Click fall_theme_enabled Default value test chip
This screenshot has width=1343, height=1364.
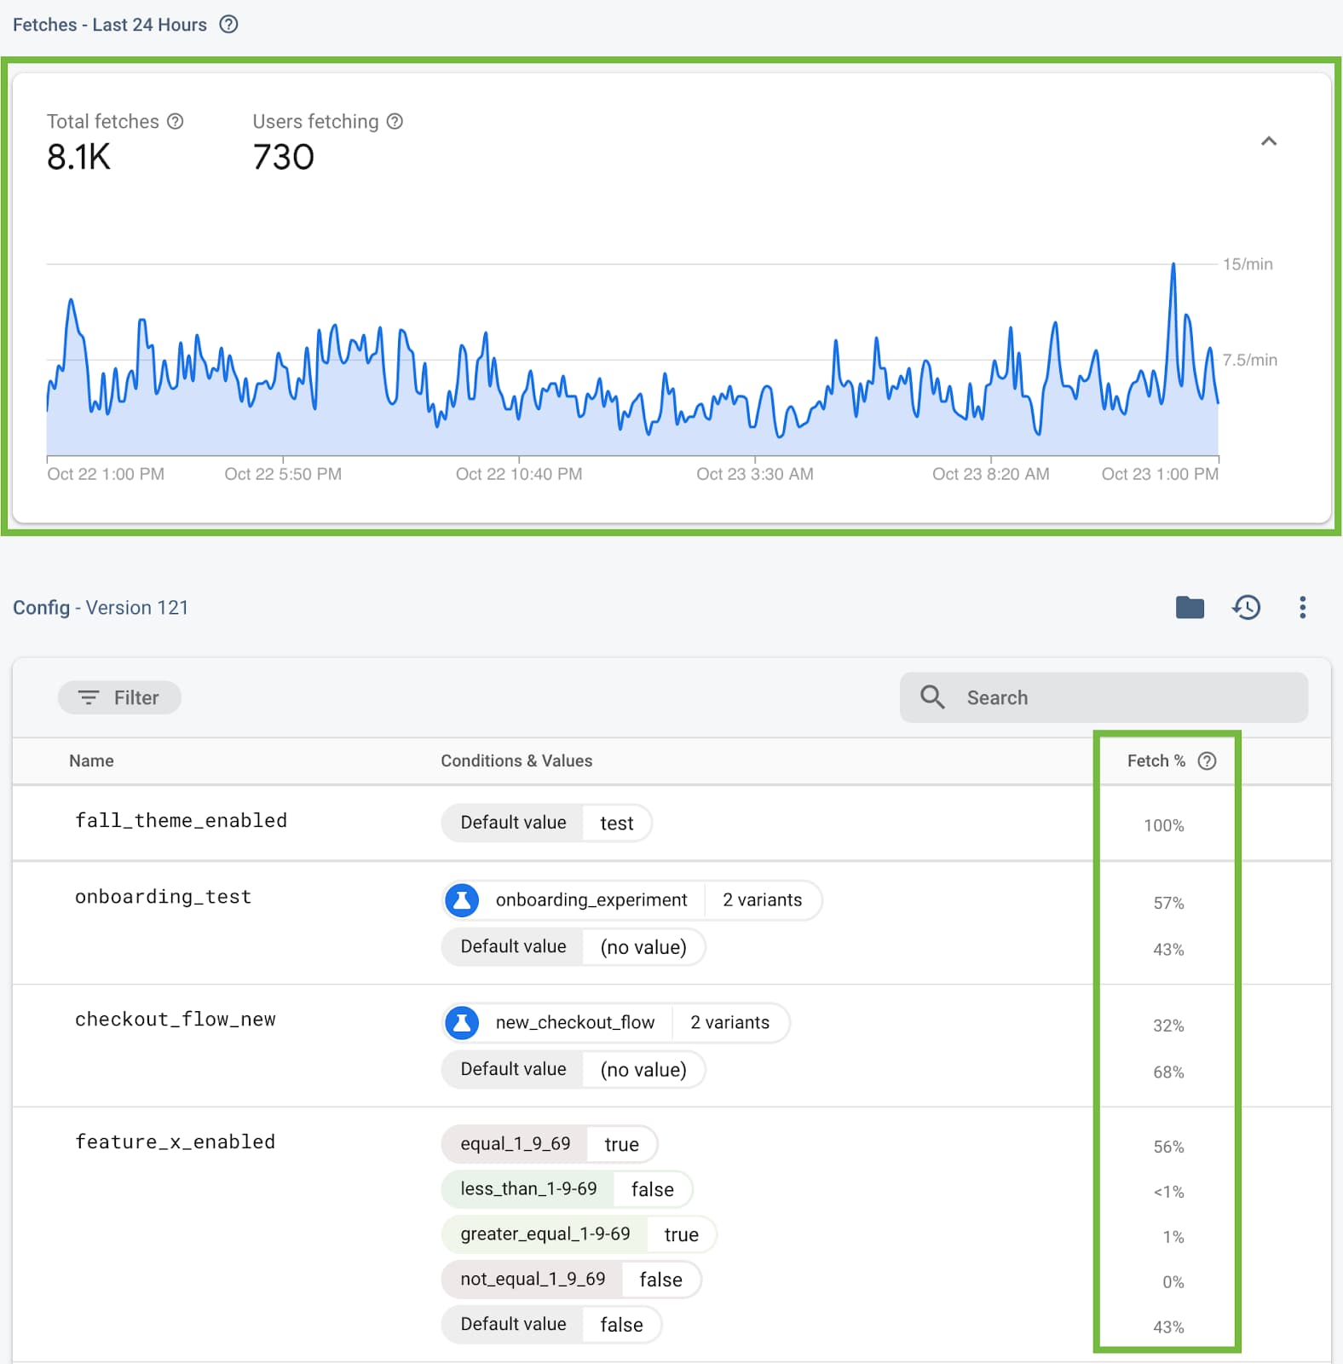pyautogui.click(x=546, y=823)
